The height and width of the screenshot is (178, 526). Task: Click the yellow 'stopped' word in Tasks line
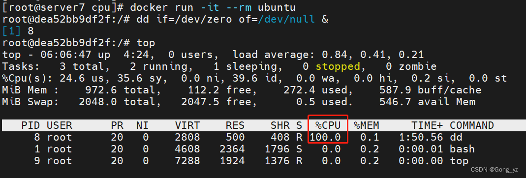coord(338,66)
